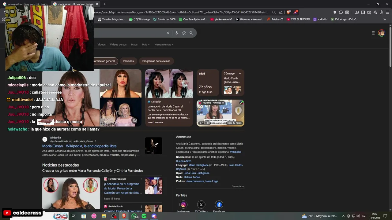Open a new browser tab
This screenshot has width=392, height=220.
pyautogui.click(x=104, y=4)
